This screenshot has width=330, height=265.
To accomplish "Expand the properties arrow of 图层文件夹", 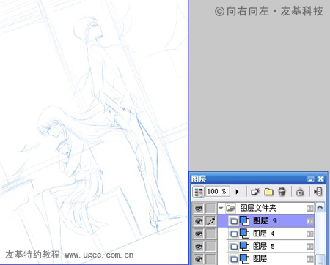I will 309,208.
